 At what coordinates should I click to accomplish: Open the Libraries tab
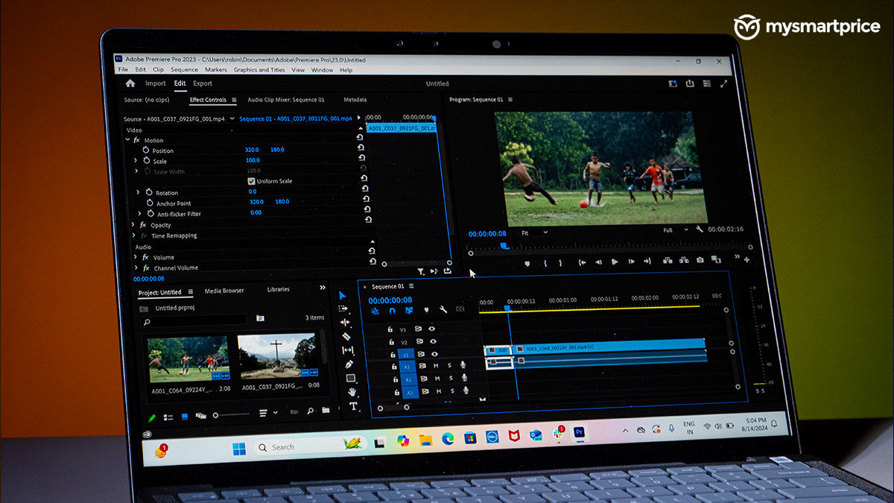click(279, 289)
